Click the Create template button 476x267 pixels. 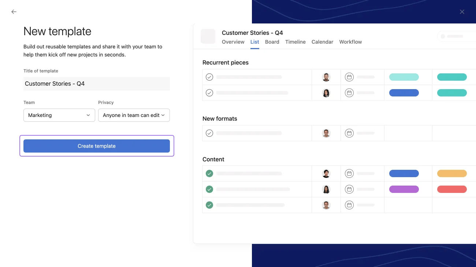coord(97,146)
